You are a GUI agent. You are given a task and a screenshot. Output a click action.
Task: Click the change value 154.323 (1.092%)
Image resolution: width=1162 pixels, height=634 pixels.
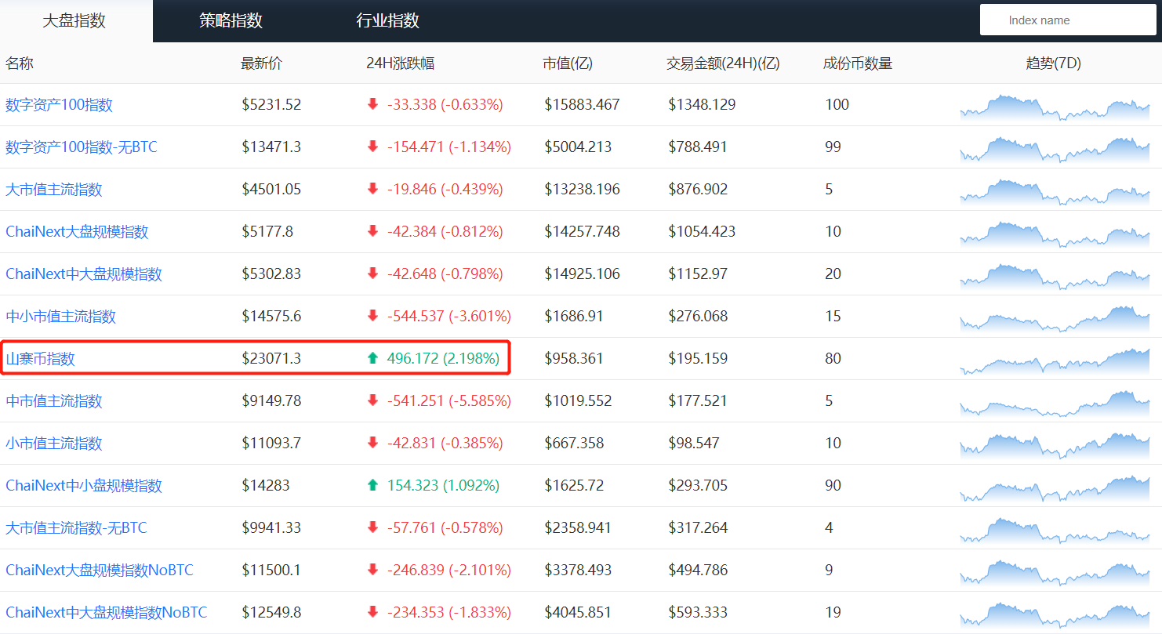click(443, 486)
